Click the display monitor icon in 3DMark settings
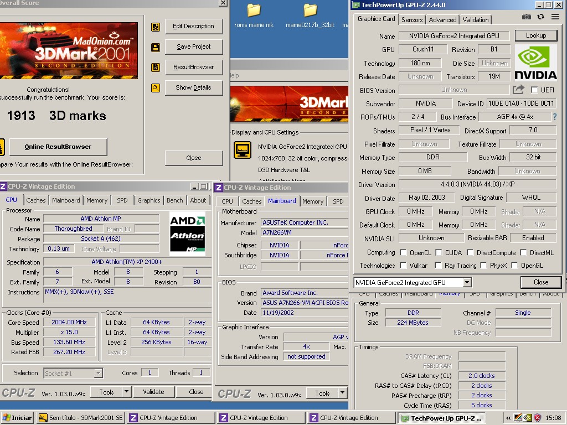567x425 pixels. pos(243,150)
